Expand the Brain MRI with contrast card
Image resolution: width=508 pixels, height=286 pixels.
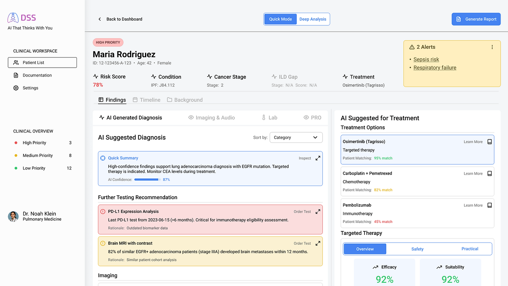click(x=318, y=243)
